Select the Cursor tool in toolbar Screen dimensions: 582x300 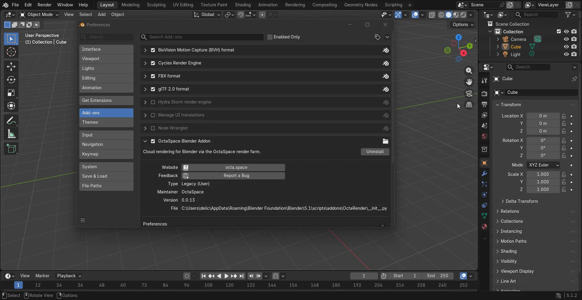(x=11, y=52)
